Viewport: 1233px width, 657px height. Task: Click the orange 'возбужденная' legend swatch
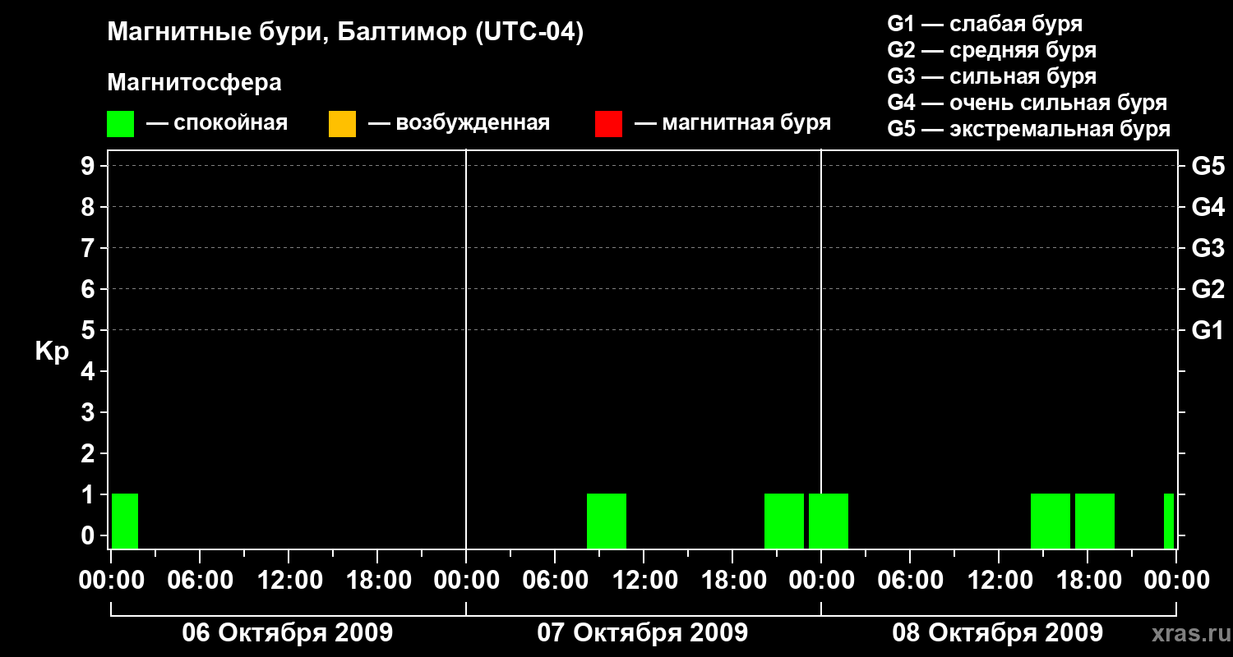(x=342, y=124)
